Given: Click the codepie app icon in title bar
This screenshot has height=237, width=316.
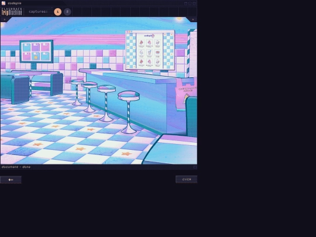Looking at the screenshot, I should click(4, 3).
